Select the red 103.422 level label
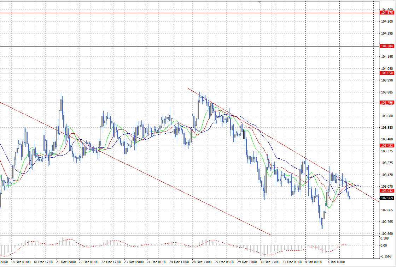The height and width of the screenshot is (267, 396). point(387,146)
